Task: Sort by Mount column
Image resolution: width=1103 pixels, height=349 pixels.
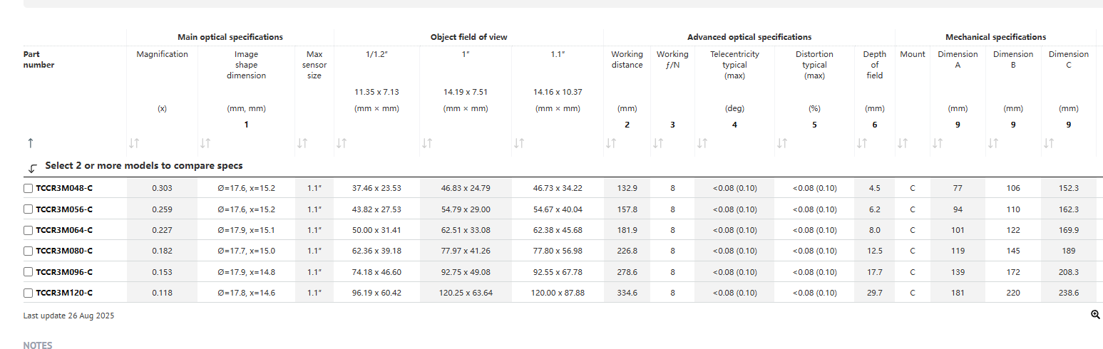Action: point(902,144)
